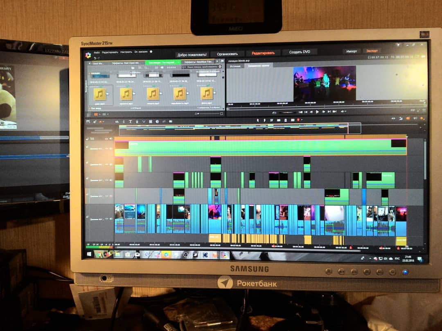The height and width of the screenshot is (331, 442).
Task: Open the dropdown beside the orange icon on the timeline toolbar's left
Action: click(x=104, y=122)
